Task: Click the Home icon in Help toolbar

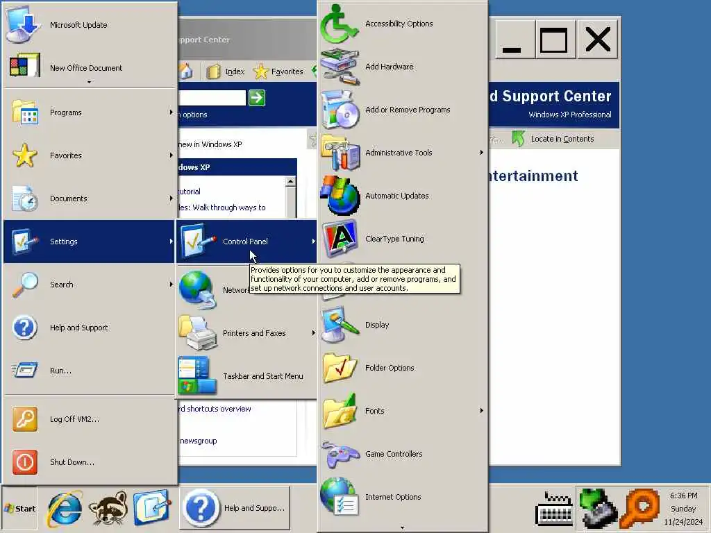Action: [186, 71]
